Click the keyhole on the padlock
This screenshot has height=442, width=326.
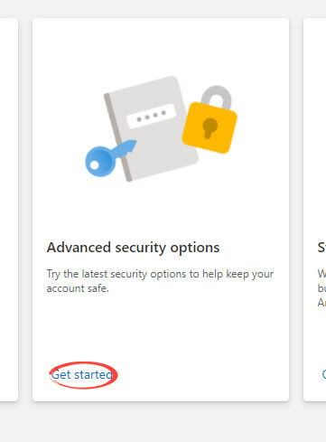(210, 127)
